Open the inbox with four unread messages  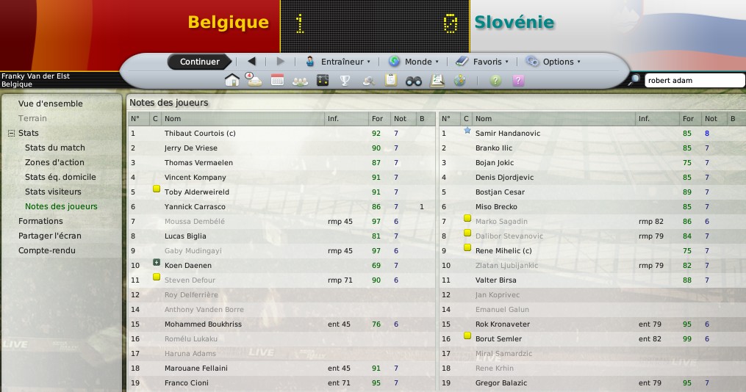click(254, 80)
